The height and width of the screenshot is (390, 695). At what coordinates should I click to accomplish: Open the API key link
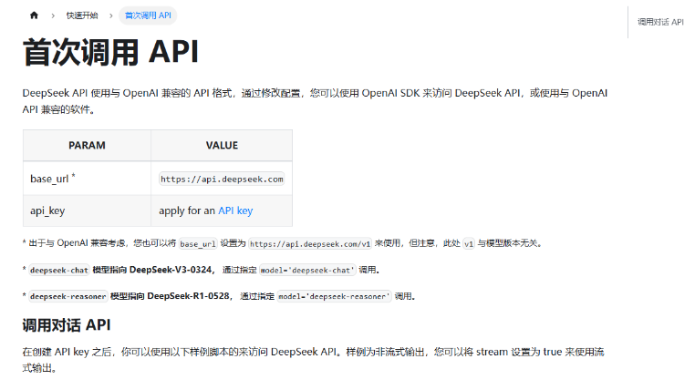235,210
